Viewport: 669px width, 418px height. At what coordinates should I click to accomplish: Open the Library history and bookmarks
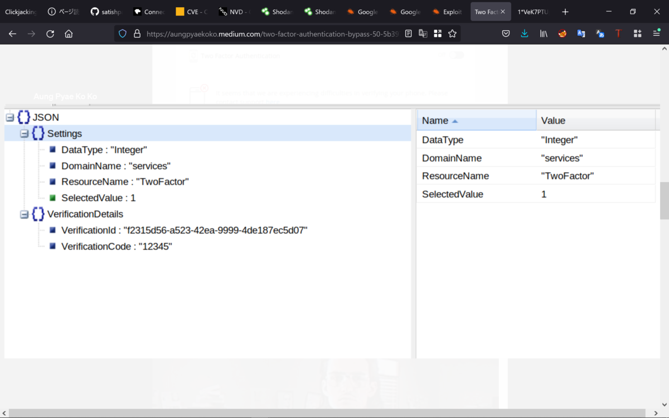[x=544, y=34]
